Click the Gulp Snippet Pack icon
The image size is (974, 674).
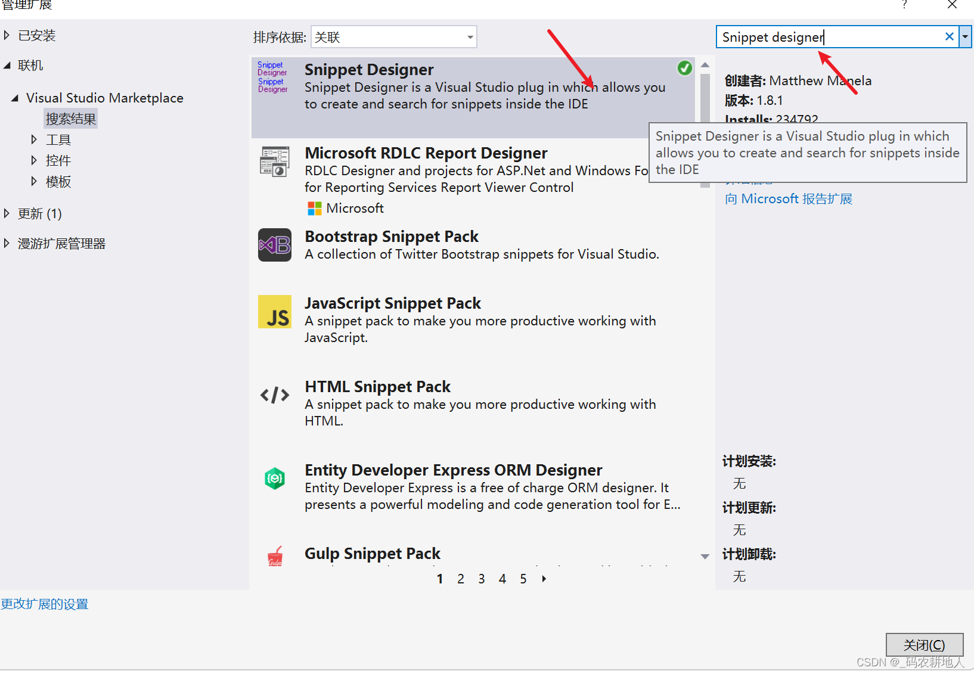275,556
